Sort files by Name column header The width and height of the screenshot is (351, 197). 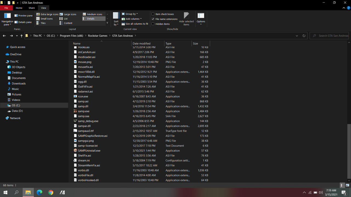(101, 44)
